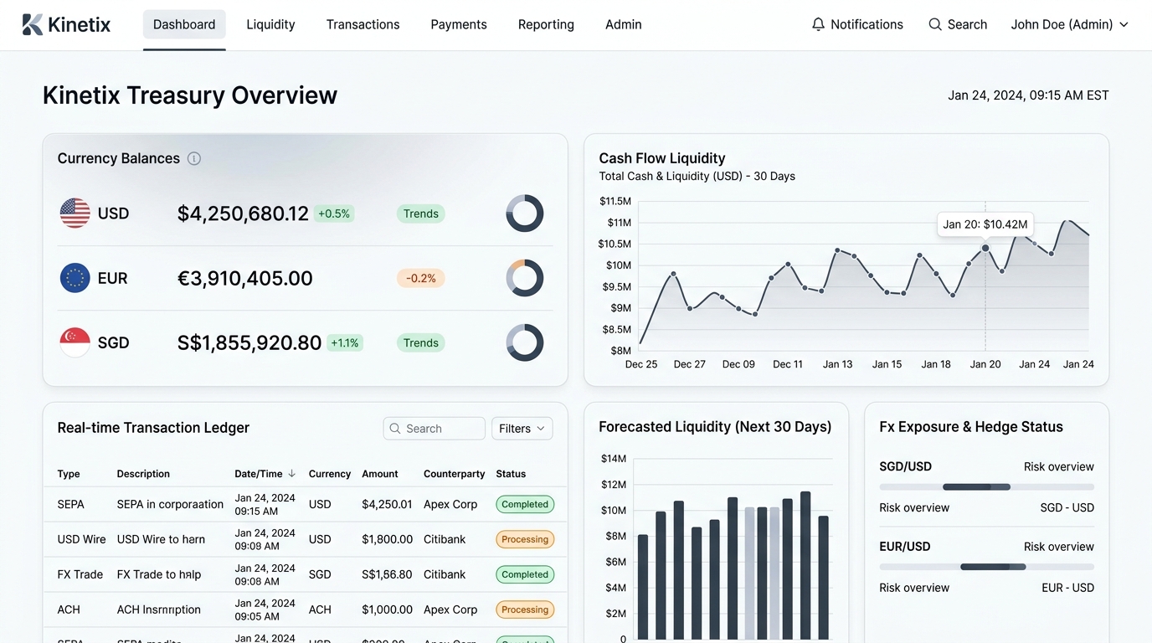Click the Processing status for USD Wire

pyautogui.click(x=525, y=539)
